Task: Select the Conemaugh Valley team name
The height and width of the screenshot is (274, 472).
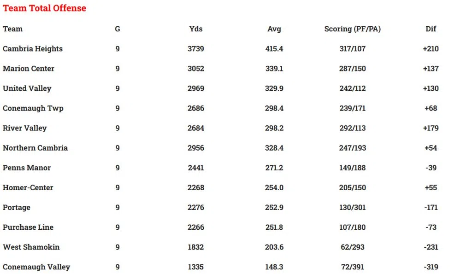Action: (36, 267)
